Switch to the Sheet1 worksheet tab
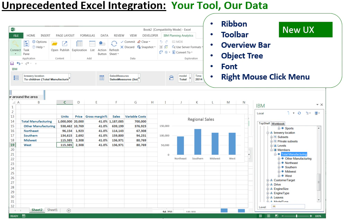Image resolution: width=344 pixels, height=219 pixels. 52,210
